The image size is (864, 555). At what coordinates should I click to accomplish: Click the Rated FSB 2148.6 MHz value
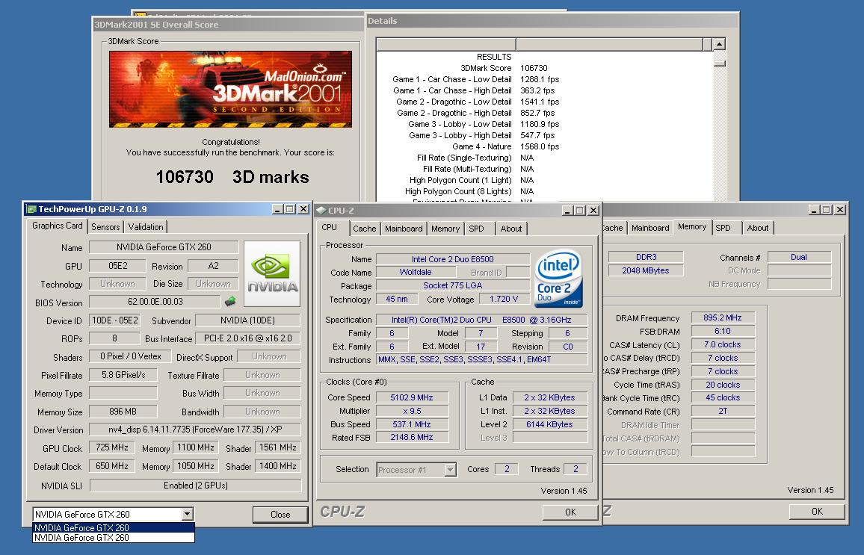[x=412, y=437]
